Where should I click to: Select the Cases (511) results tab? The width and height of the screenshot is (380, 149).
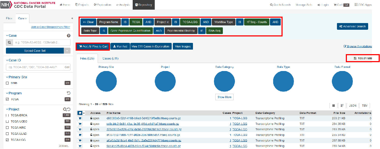coord(110,58)
